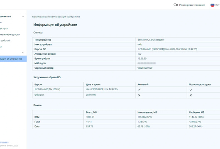Click the Активный cross for the unknown image
This screenshot has height=149, width=220.
[x=139, y=95]
